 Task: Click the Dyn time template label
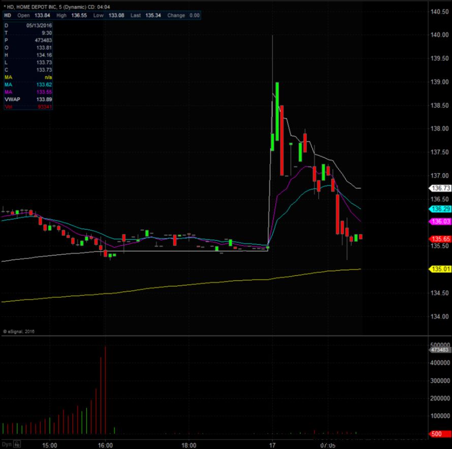tap(7, 444)
